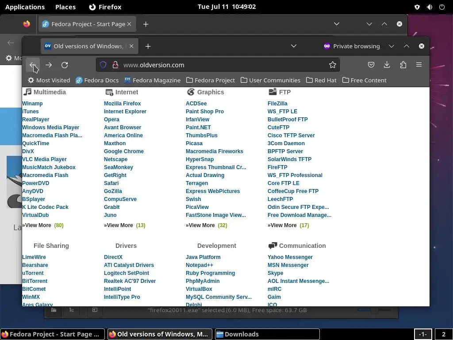This screenshot has height=340, width=453.
Task: Open the power menu icon in top bar
Action: click(x=442, y=7)
